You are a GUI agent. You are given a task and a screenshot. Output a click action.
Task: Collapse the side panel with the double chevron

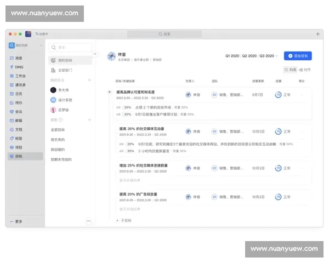95,54
